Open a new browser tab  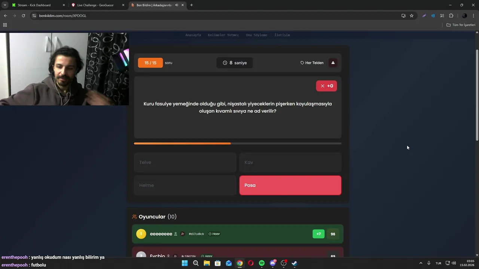(x=192, y=5)
